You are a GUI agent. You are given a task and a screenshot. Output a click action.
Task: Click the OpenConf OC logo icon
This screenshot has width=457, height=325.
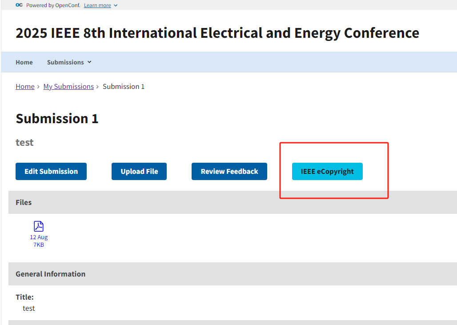pos(19,5)
